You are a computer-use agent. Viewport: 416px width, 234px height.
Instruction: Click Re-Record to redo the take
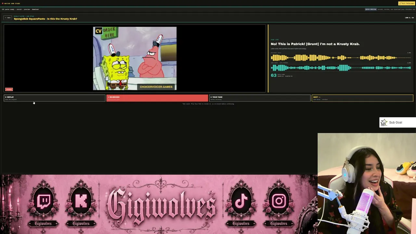[x=157, y=98]
